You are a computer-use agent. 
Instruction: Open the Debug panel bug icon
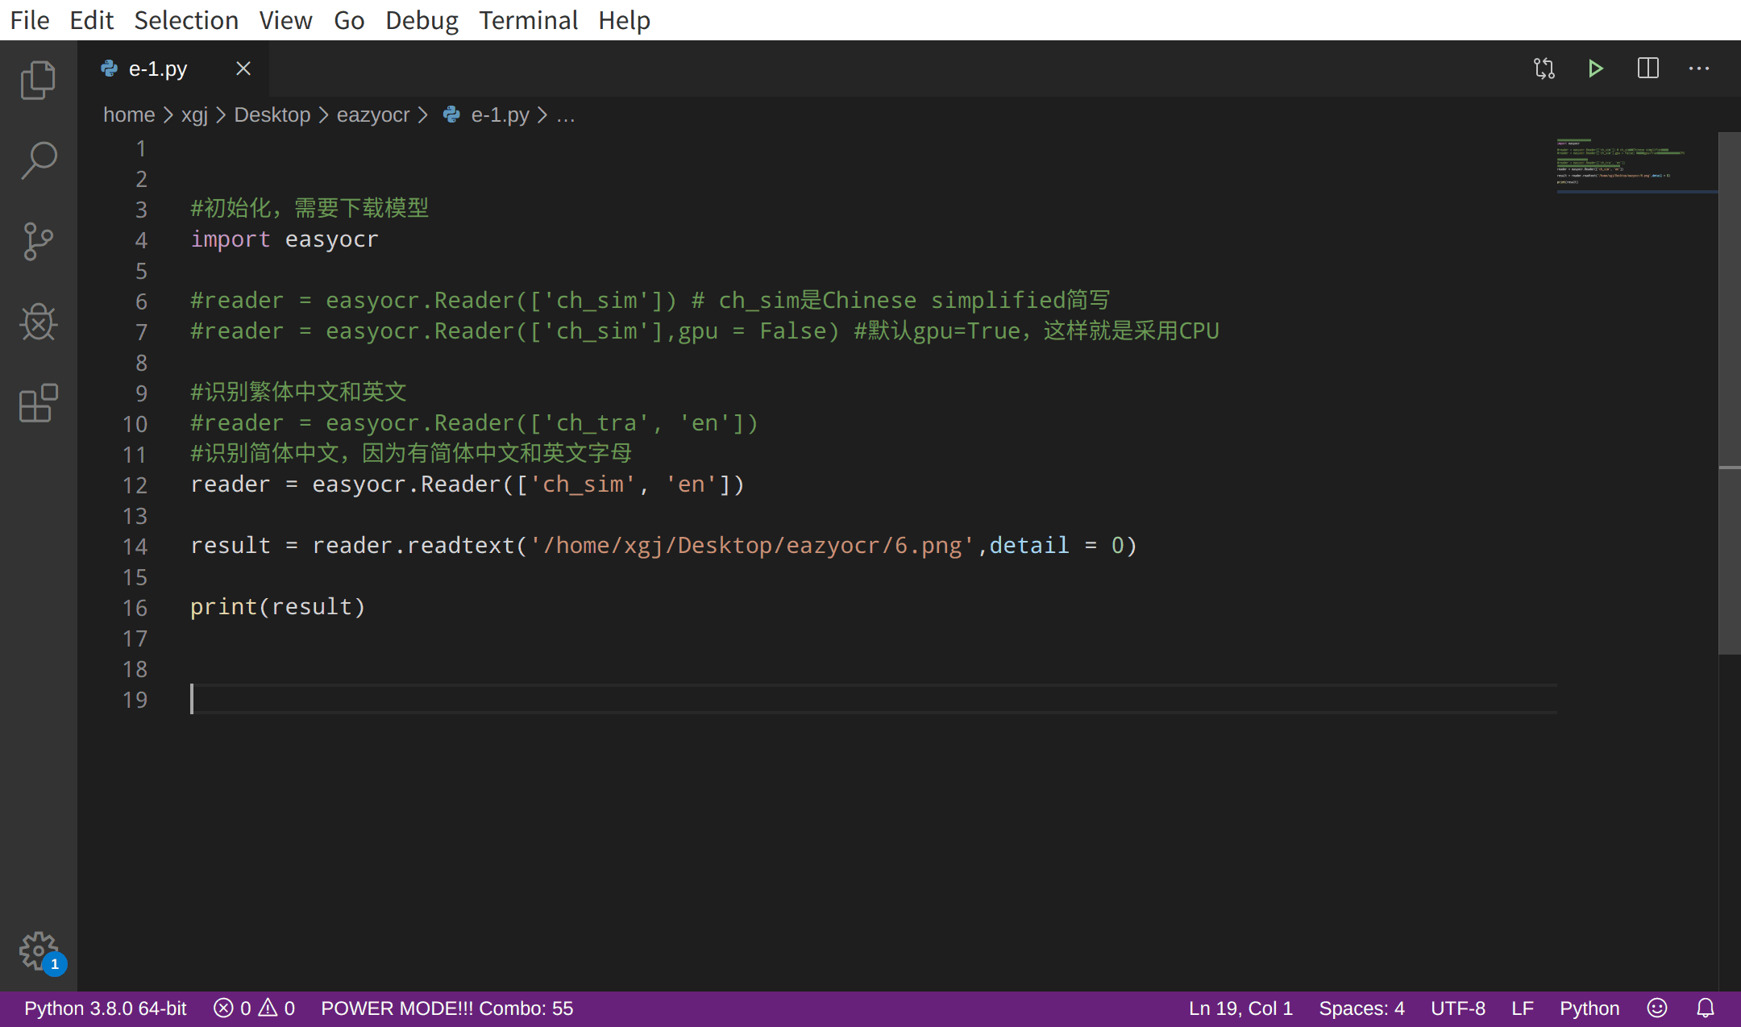click(38, 322)
